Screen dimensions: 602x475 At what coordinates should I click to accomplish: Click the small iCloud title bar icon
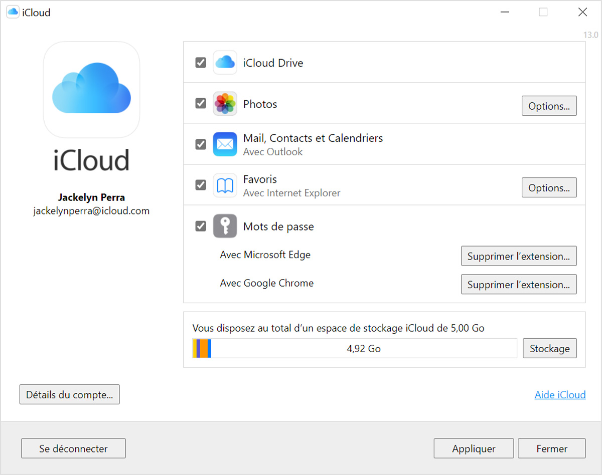pyautogui.click(x=13, y=13)
